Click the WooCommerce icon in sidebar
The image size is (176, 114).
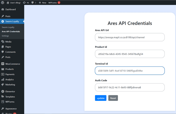click(x=3, y=64)
